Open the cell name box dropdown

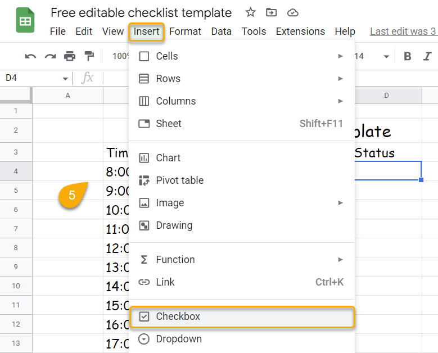click(x=65, y=79)
